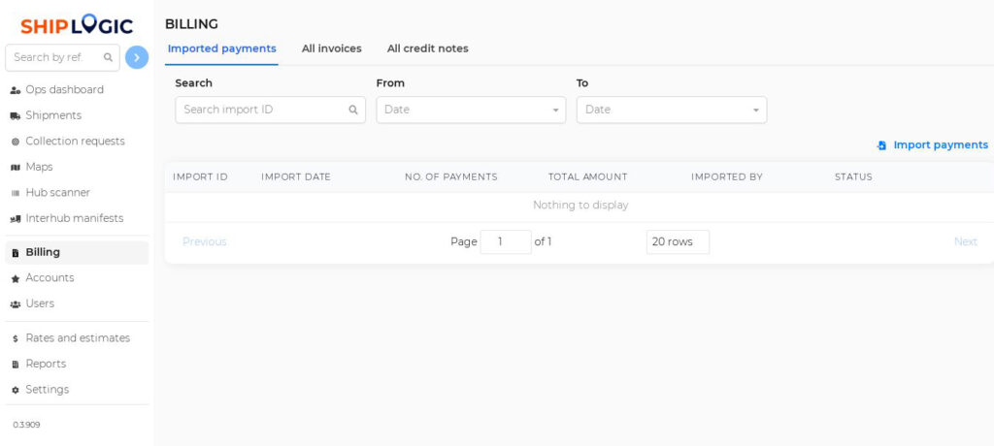This screenshot has height=446, width=994.
Task: Click the Accounts star icon
Action: point(16,278)
